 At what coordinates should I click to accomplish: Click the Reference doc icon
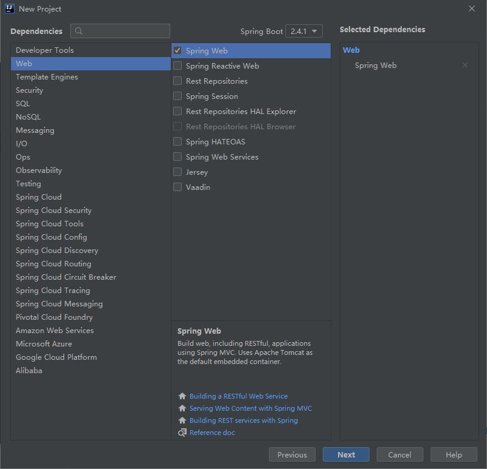[182, 433]
